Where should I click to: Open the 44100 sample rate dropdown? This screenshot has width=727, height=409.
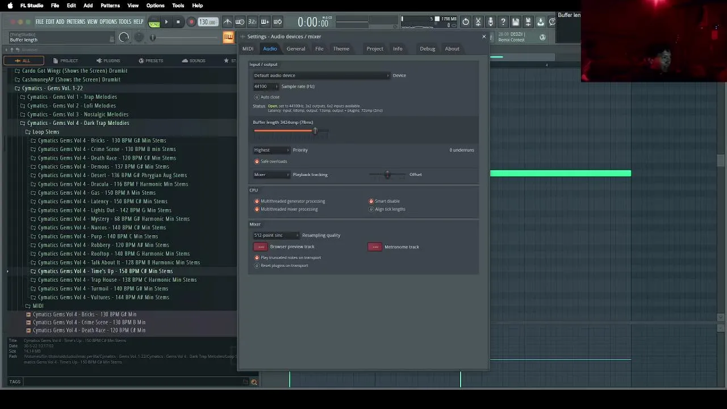tap(266, 86)
